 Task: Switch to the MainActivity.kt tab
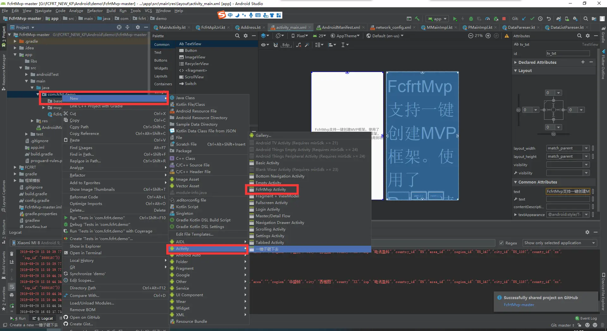(x=172, y=27)
